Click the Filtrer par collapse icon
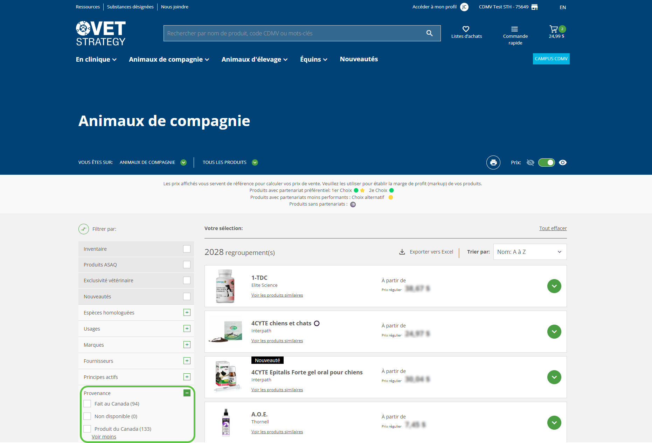652x443 pixels. [84, 229]
